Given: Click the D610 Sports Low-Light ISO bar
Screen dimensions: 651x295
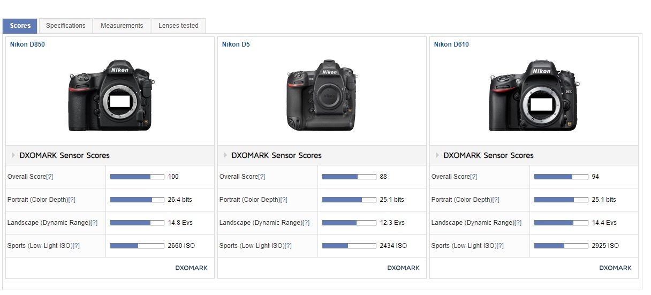Looking at the screenshot, I should [x=561, y=246].
